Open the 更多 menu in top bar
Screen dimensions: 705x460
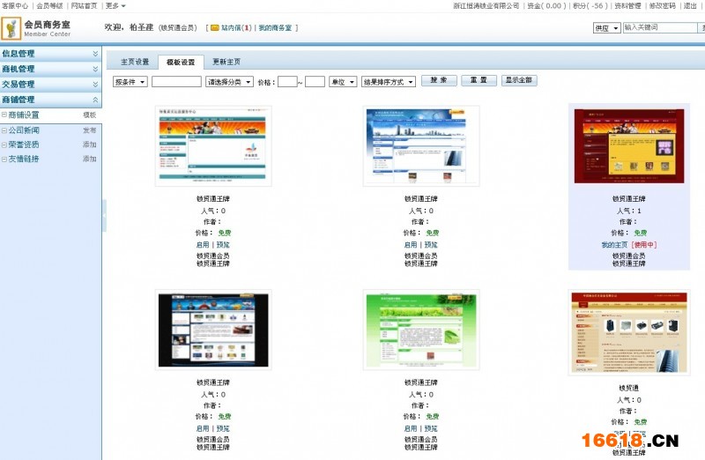[115, 5]
